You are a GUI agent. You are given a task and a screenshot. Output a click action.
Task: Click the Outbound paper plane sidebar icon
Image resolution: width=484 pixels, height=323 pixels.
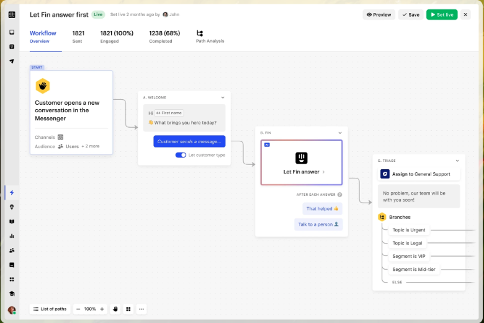[11, 61]
